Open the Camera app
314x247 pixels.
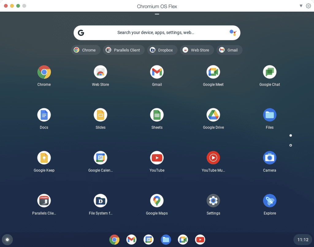(x=270, y=158)
